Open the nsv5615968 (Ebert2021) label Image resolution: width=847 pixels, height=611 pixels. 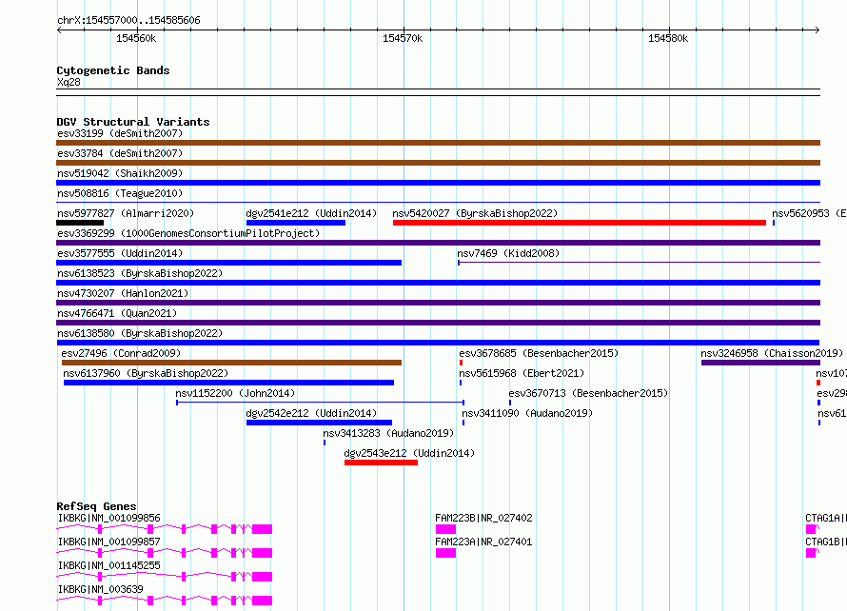[x=522, y=373]
